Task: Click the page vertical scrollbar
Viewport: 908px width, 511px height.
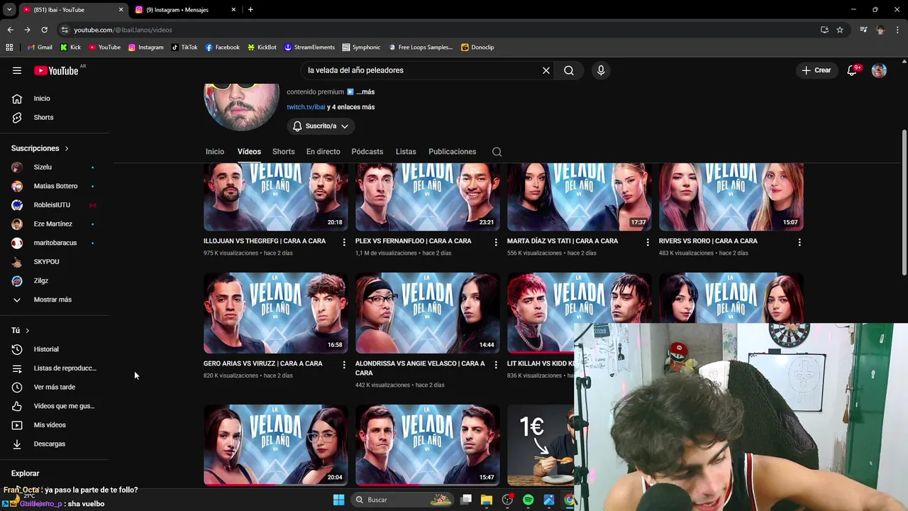Action: pyautogui.click(x=904, y=202)
